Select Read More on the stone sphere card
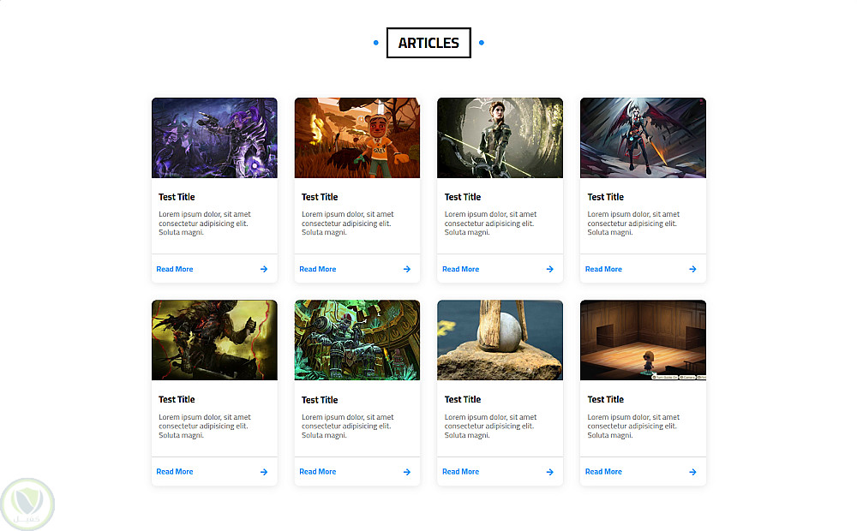 (x=460, y=471)
